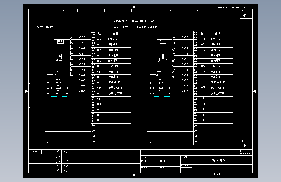Click the X360 wire label
Image resolution: width=281 pixels, height=182 pixels.
(82, 37)
